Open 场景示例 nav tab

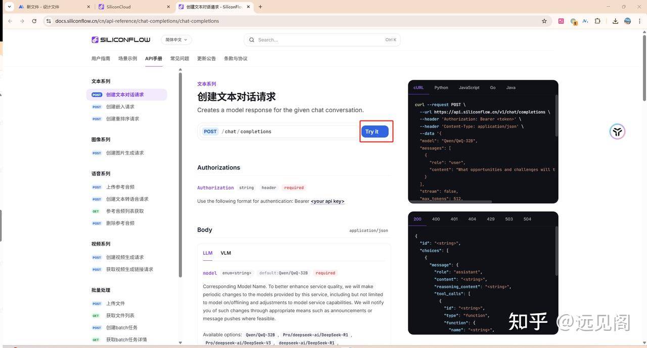[127, 59]
